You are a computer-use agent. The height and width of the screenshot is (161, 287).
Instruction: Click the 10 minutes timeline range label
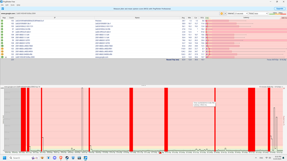tap(270, 87)
